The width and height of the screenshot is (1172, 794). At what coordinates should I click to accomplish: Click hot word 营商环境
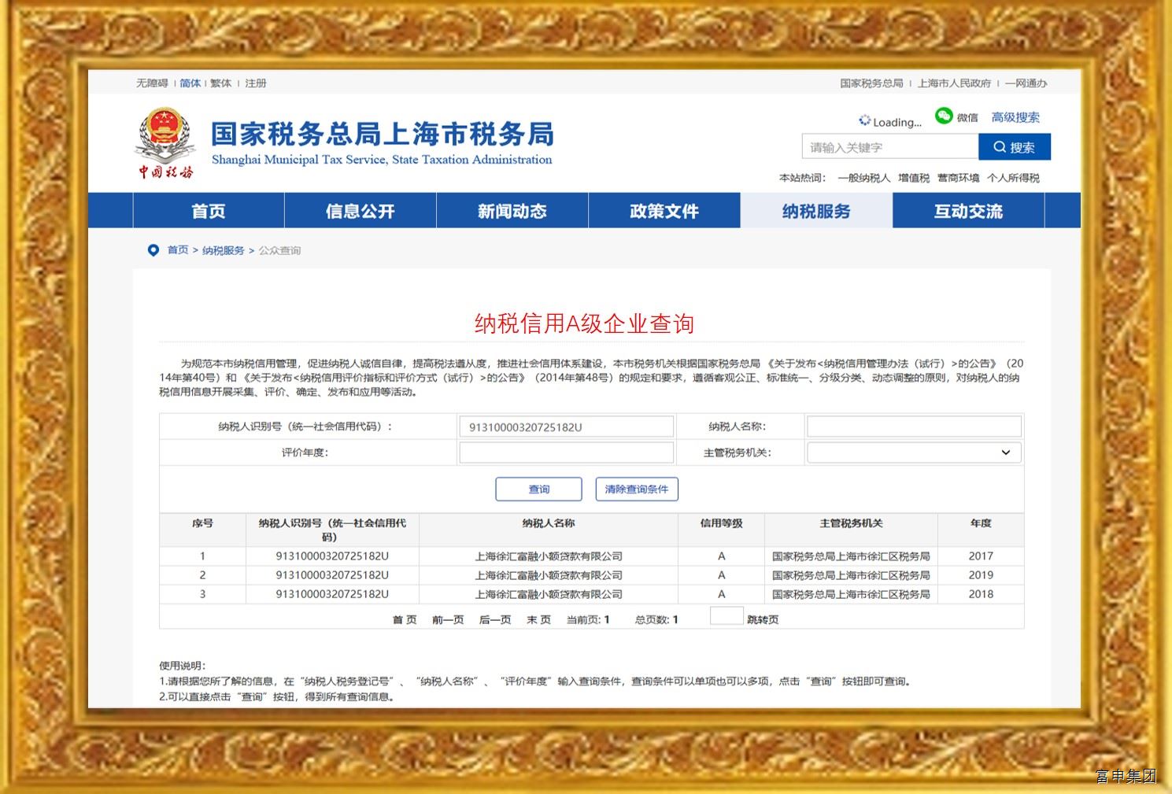[958, 178]
